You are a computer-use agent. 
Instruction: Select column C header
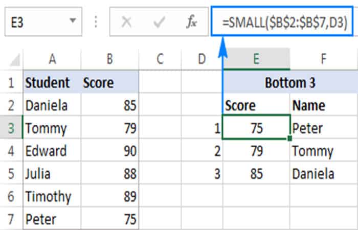(160, 59)
